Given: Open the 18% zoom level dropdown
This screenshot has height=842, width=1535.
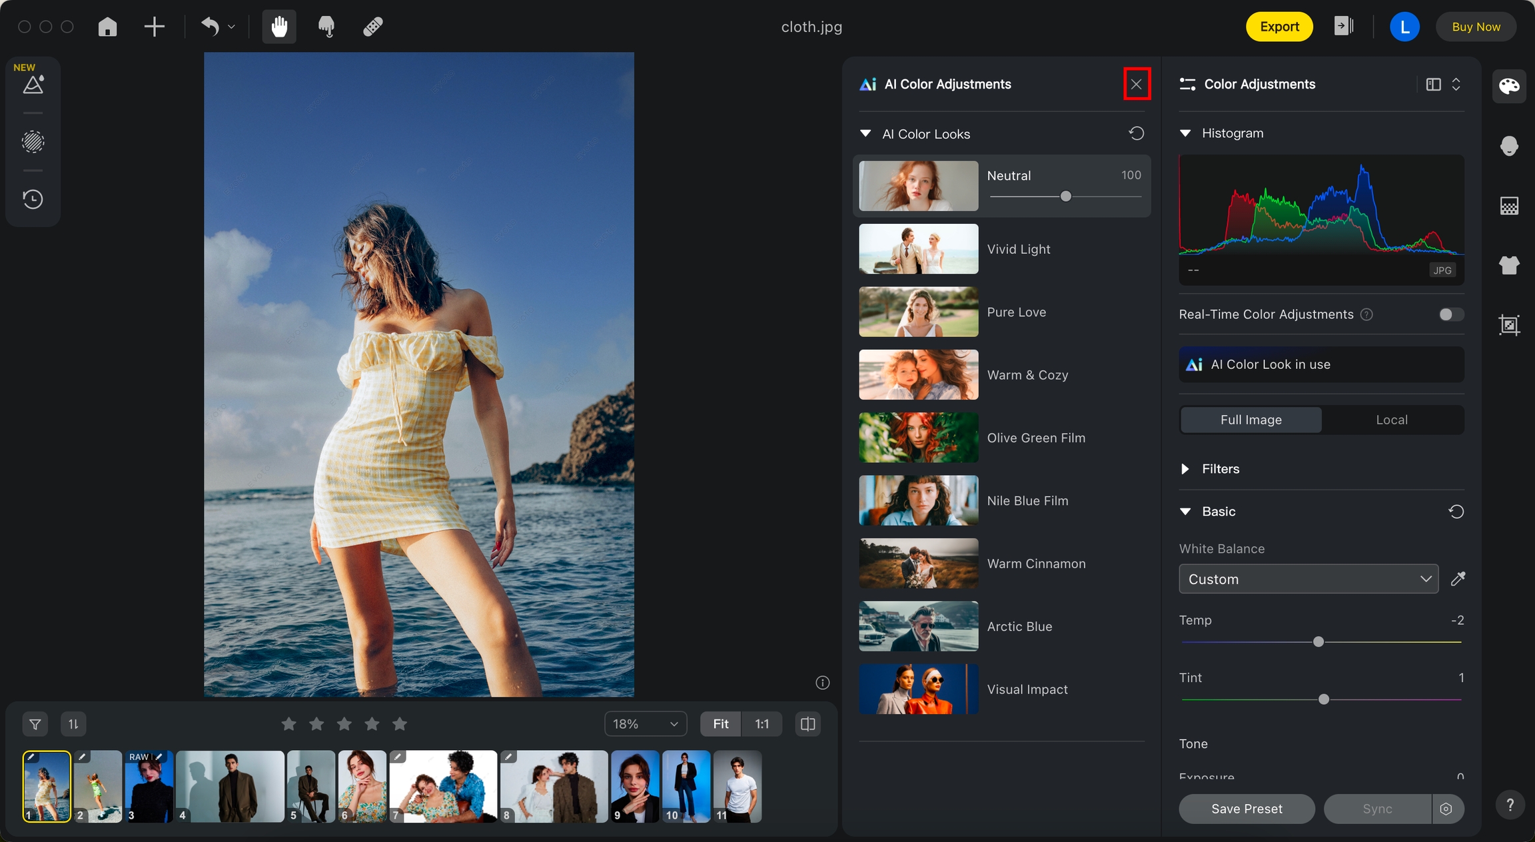Looking at the screenshot, I should 645,724.
